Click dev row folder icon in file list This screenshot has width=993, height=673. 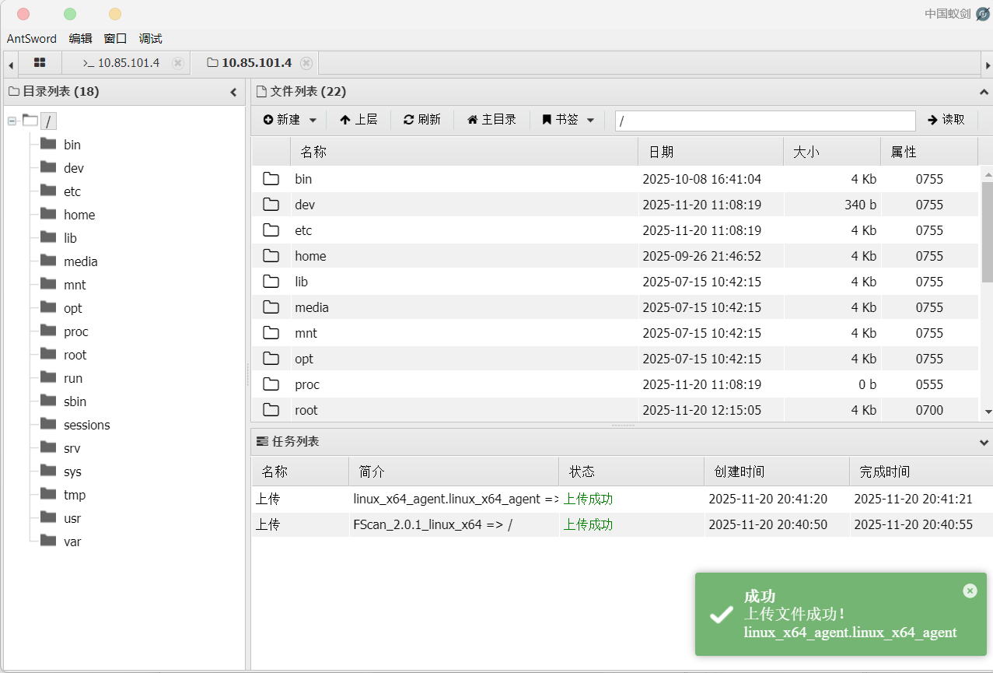click(x=271, y=205)
